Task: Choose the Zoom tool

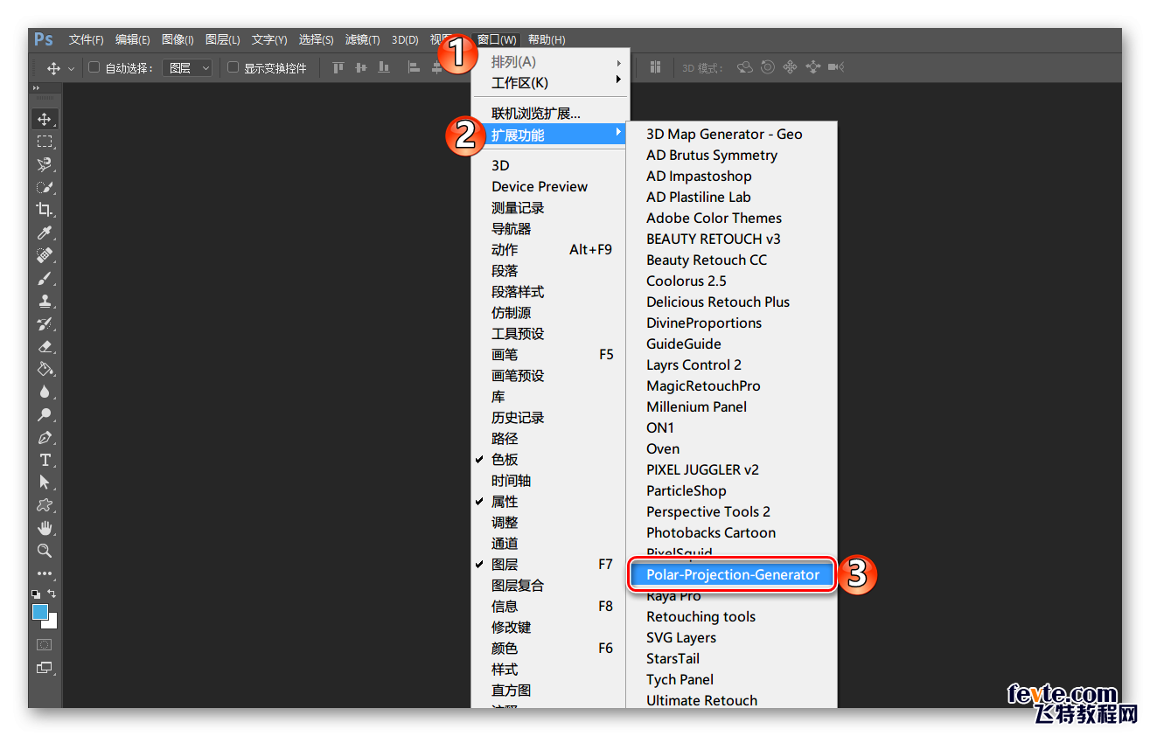Action: [x=45, y=551]
